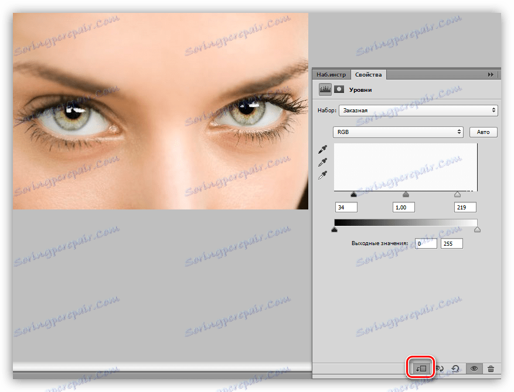Click the input highlights slider handle

pos(457,194)
